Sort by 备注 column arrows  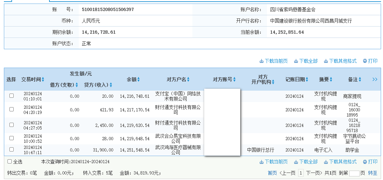[360, 79]
